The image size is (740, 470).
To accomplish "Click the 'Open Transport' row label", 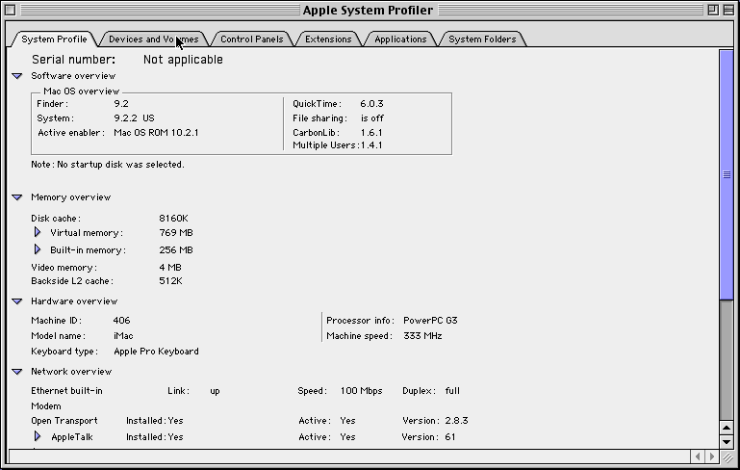I will tap(64, 421).
